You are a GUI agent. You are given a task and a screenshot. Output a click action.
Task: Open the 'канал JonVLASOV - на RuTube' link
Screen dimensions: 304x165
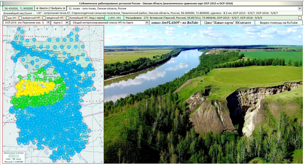pyautogui.click(x=175, y=23)
